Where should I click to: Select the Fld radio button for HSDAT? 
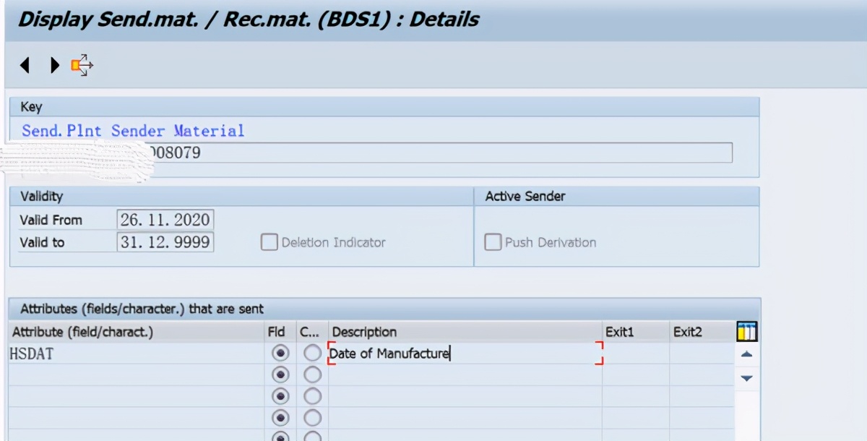click(281, 354)
